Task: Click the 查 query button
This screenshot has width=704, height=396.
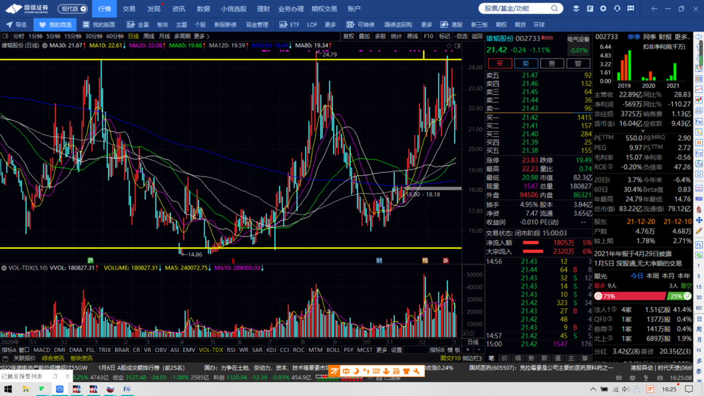Action: point(552,63)
